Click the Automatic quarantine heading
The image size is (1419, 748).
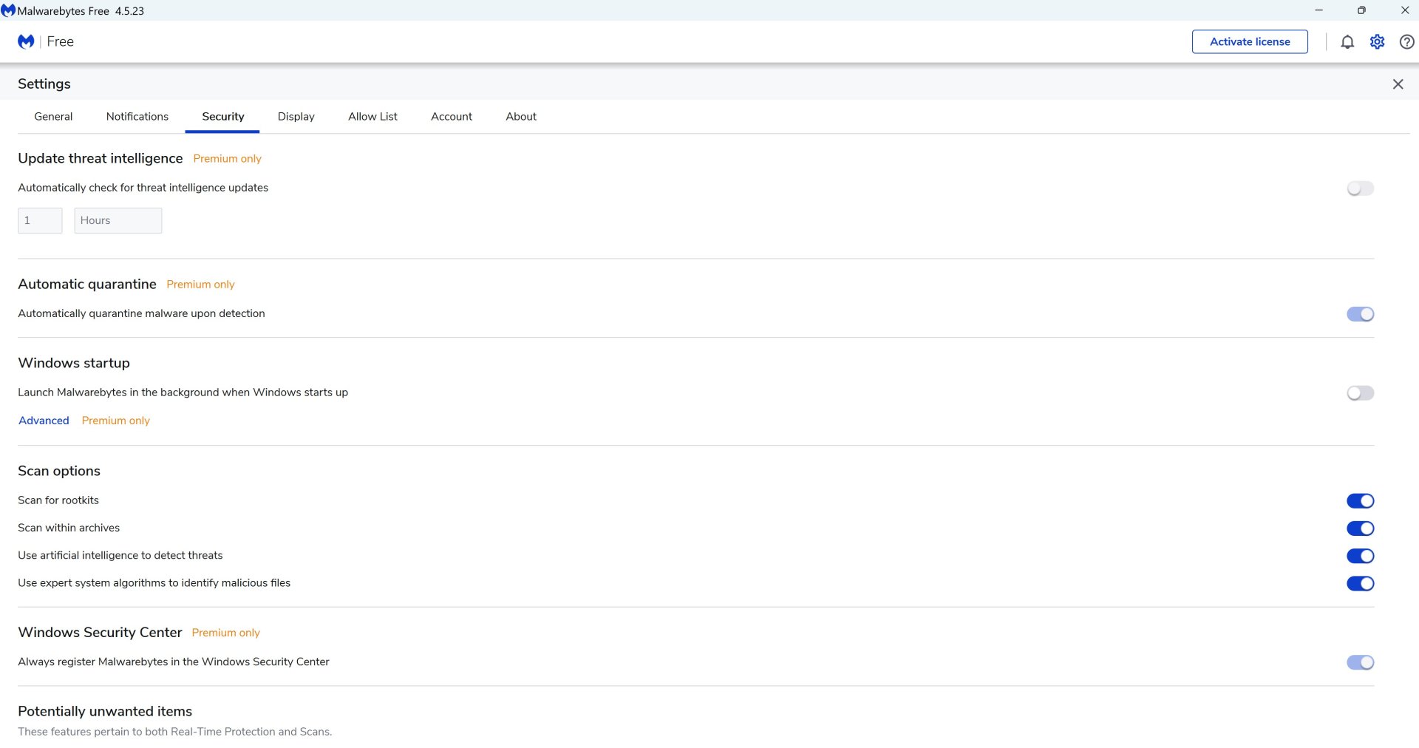[x=87, y=284]
